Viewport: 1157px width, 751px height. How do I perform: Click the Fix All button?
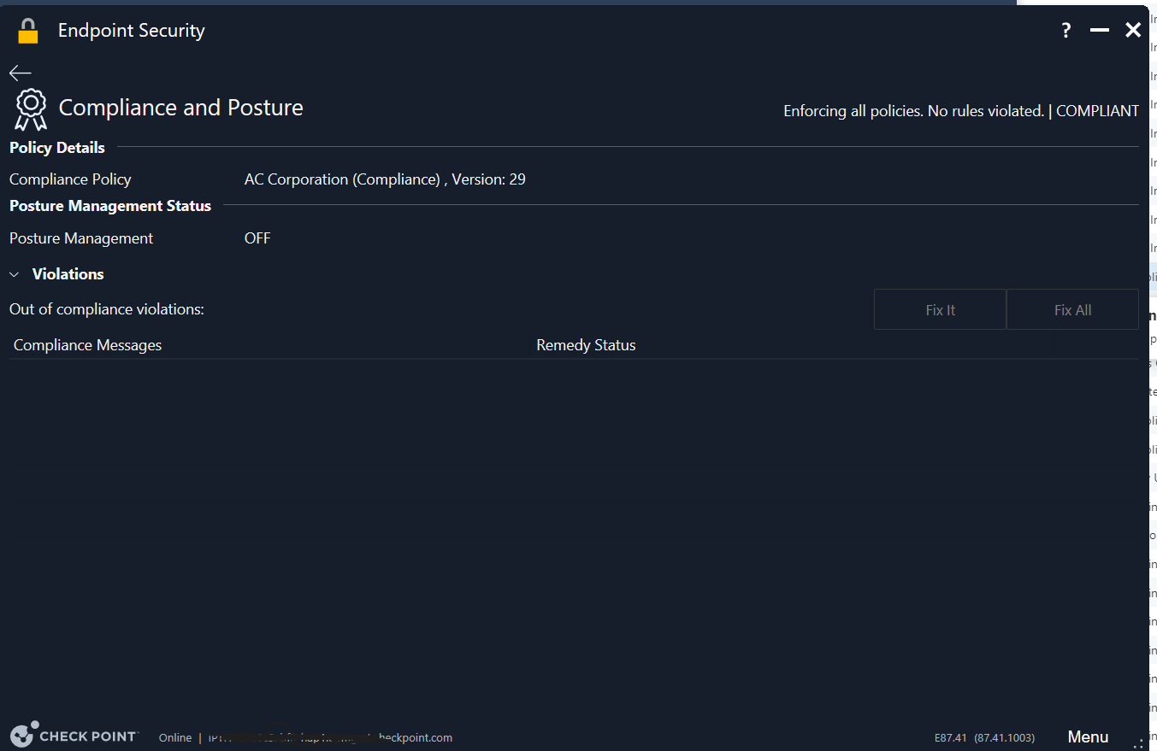pos(1072,309)
